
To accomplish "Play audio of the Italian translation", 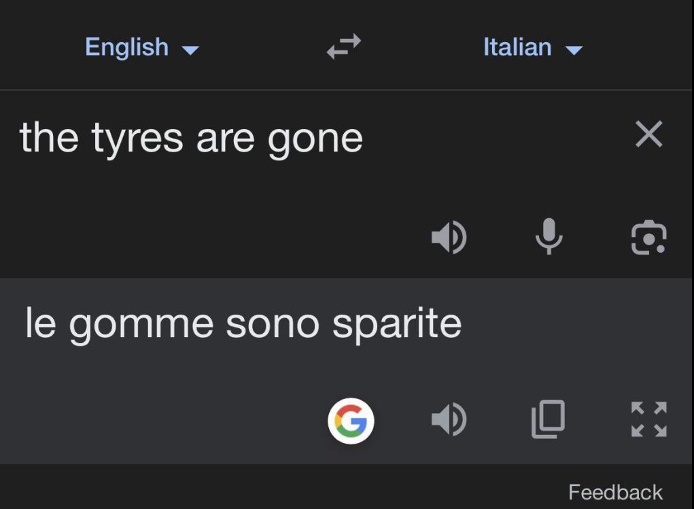I will [x=449, y=419].
